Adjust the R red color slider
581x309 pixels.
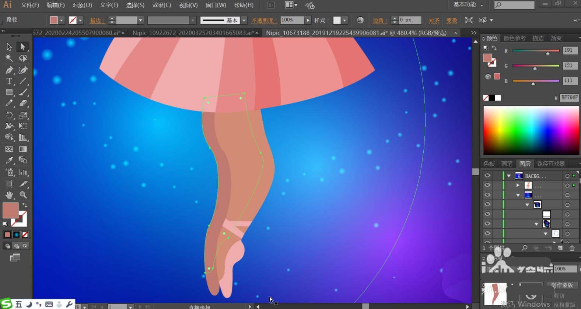[x=536, y=51]
